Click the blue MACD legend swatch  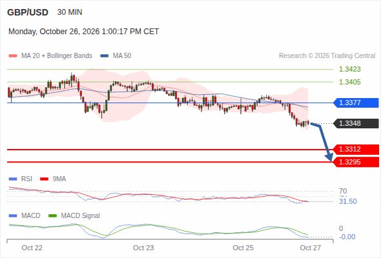point(13,216)
